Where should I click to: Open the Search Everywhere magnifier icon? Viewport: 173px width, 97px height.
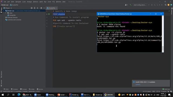click(165, 5)
